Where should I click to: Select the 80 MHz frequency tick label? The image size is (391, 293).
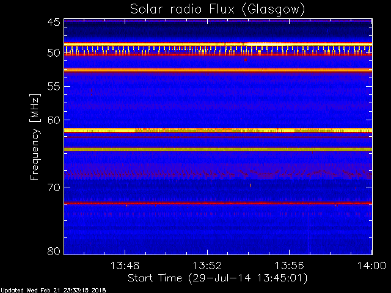pyautogui.click(x=53, y=251)
